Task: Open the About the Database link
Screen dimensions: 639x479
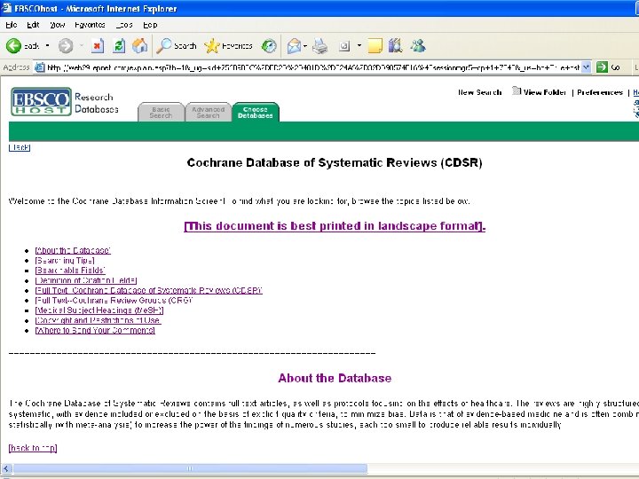Action: 73,250
